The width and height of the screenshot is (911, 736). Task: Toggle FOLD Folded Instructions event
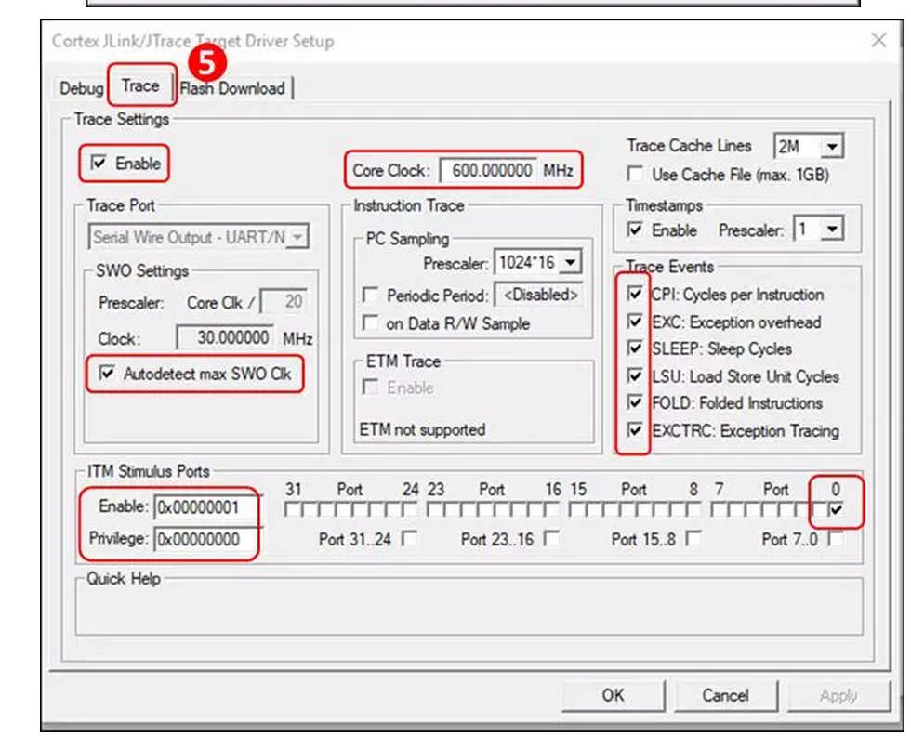click(x=635, y=402)
